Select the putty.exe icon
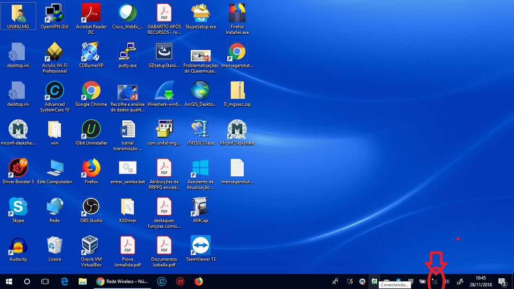 [x=127, y=54]
